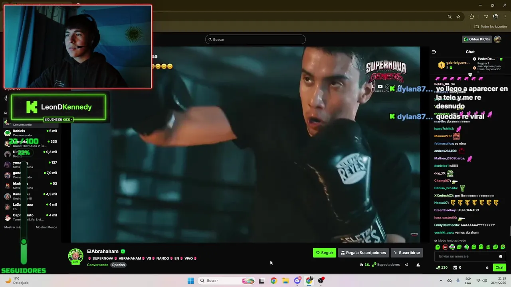Open the clock showing 21:15

(499, 281)
